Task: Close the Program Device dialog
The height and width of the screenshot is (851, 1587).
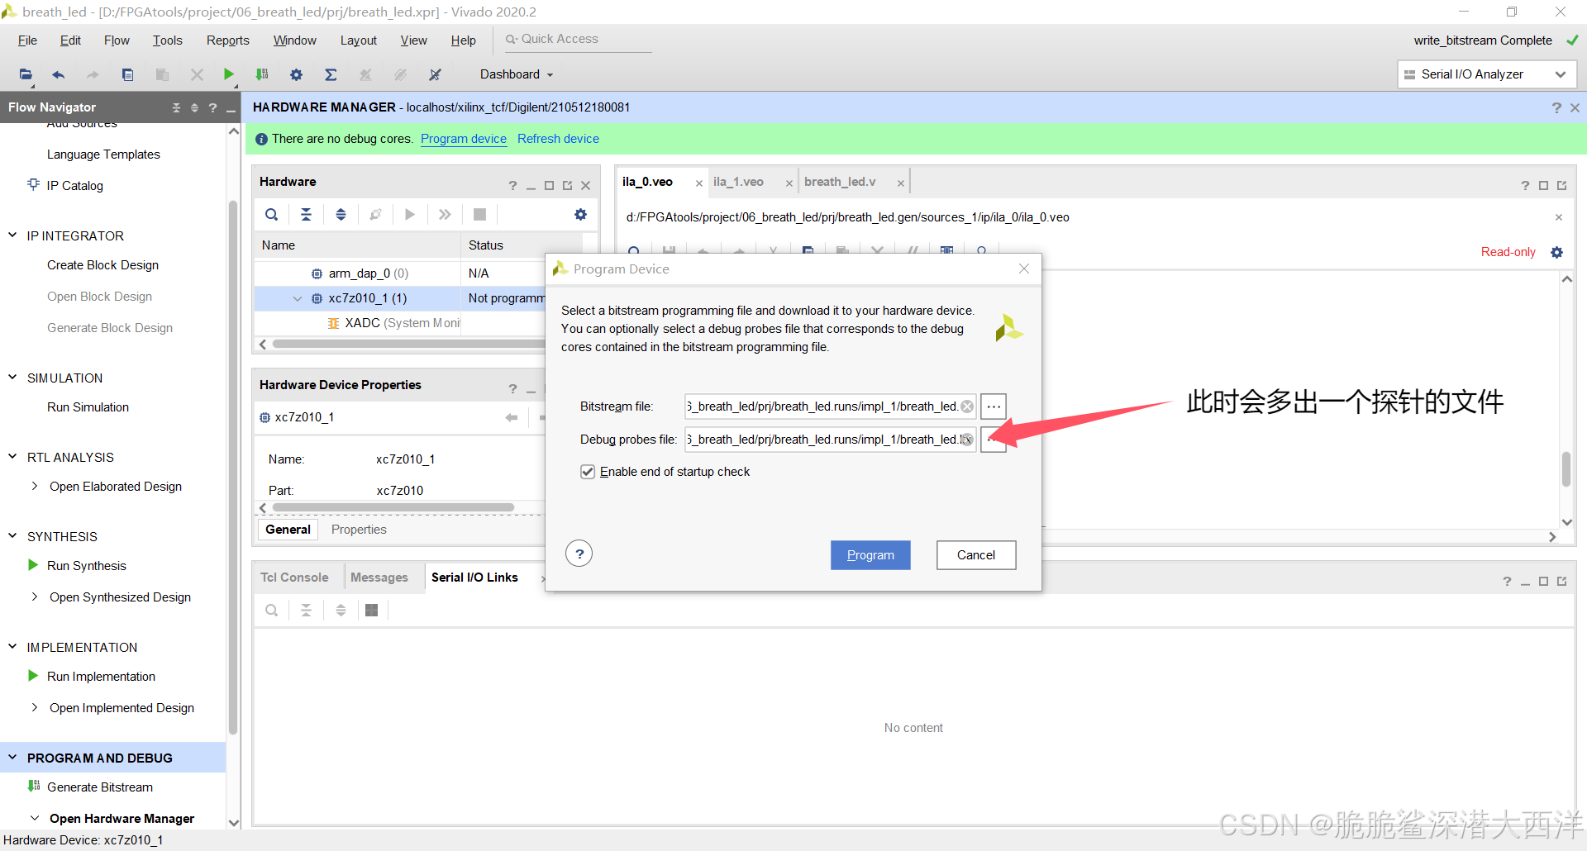Action: (x=1024, y=269)
